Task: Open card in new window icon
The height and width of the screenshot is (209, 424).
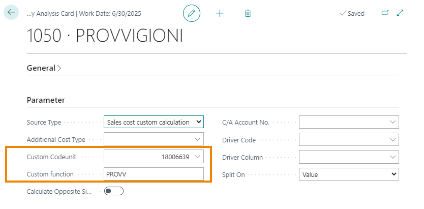Action: pyautogui.click(x=385, y=13)
